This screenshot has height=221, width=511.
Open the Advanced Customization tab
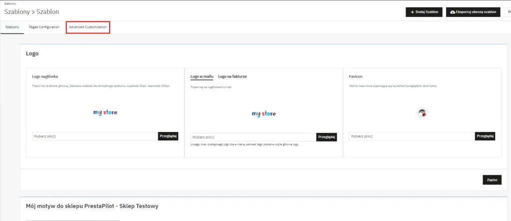coord(88,27)
